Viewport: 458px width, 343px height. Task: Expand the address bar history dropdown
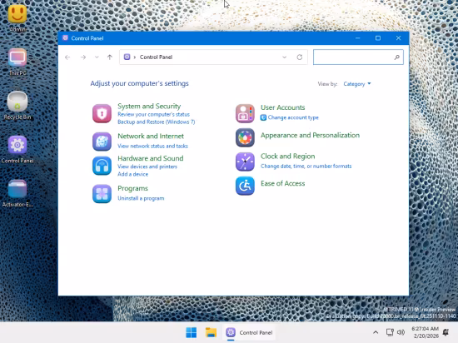tap(284, 57)
